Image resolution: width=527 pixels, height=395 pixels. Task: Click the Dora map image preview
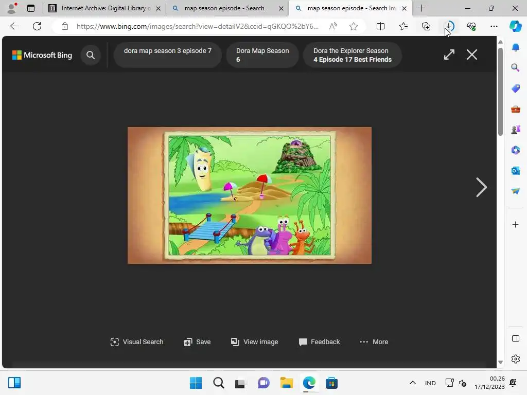250,195
